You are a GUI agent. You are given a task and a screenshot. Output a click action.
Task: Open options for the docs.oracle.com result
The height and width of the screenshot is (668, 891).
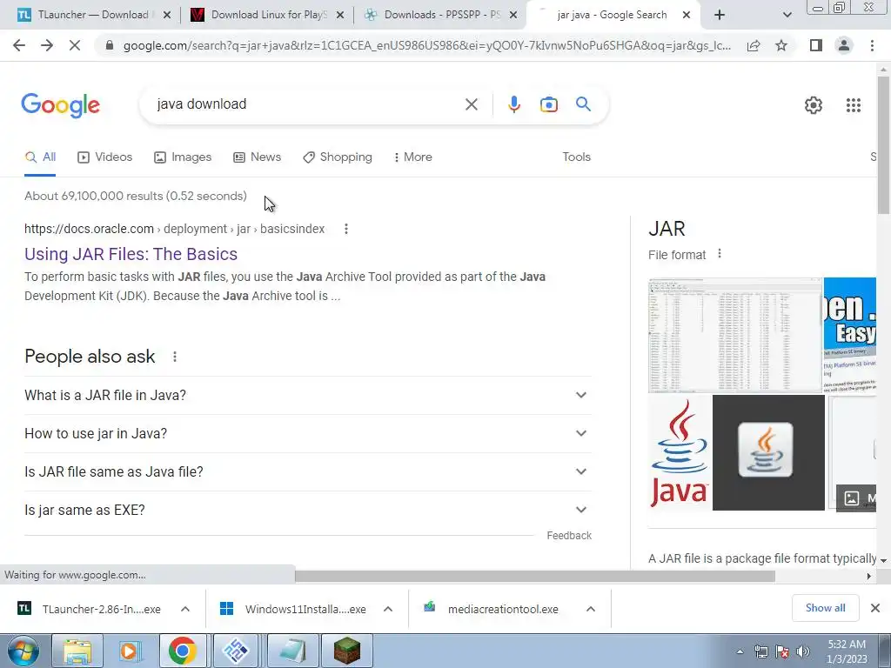point(346,229)
